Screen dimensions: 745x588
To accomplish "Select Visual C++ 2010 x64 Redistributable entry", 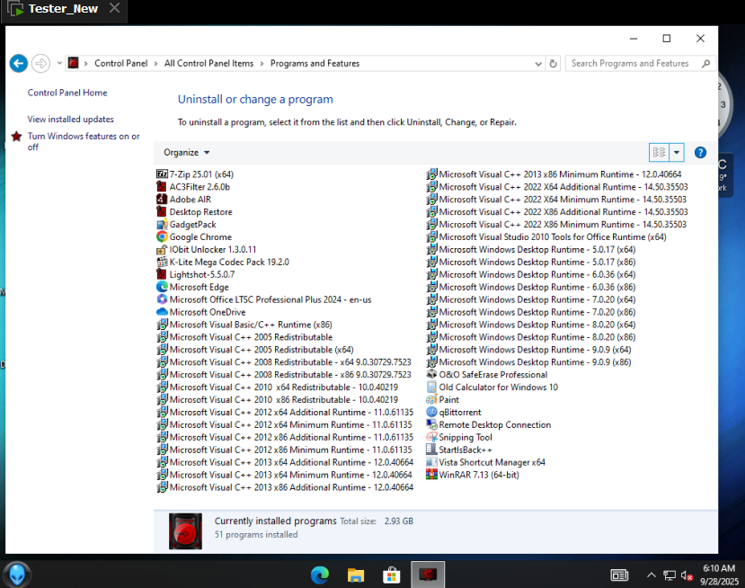I will click(277, 387).
